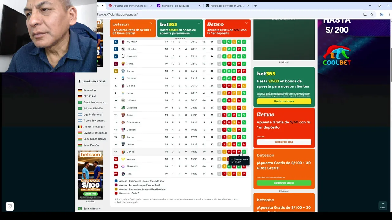Open the Copa Paceña pinned league
Viewport: 392px width, 220px height.
(91, 145)
